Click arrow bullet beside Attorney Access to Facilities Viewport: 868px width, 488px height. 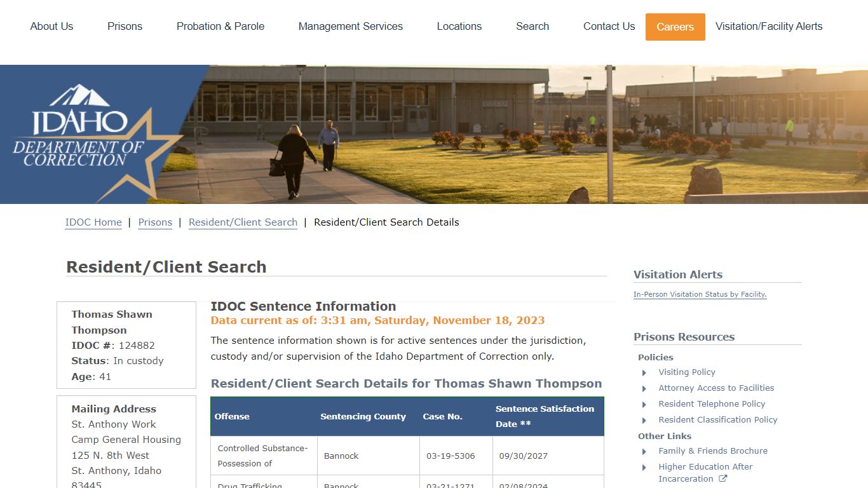644,389
